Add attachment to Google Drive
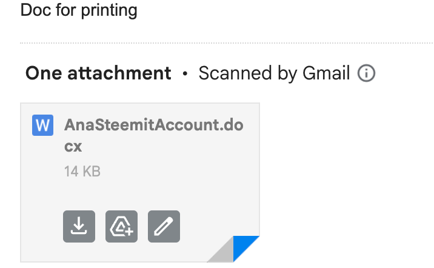434x268 pixels. click(x=121, y=226)
